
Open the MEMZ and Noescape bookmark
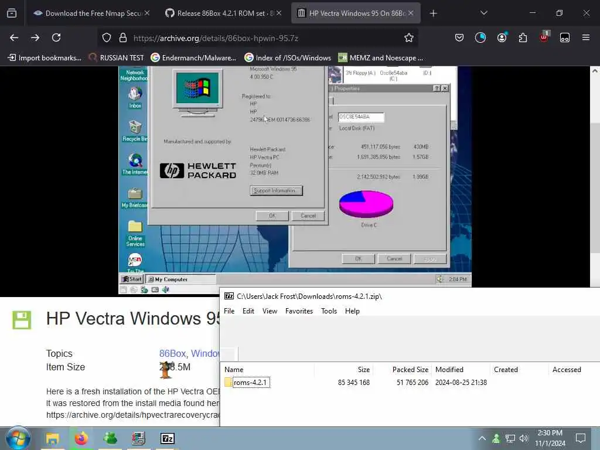381,58
